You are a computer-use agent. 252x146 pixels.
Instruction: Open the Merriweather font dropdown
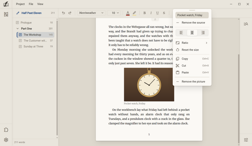coord(91,13)
